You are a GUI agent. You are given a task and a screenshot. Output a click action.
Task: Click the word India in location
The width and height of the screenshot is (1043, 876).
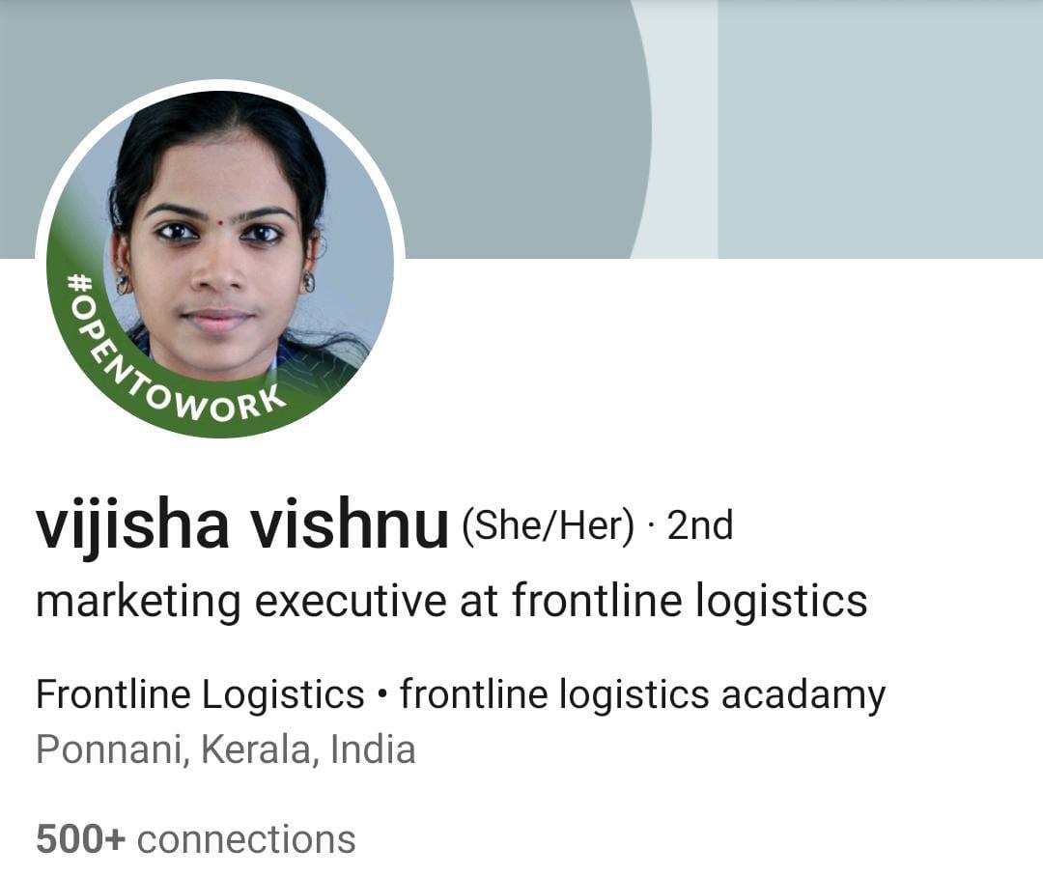point(373,749)
